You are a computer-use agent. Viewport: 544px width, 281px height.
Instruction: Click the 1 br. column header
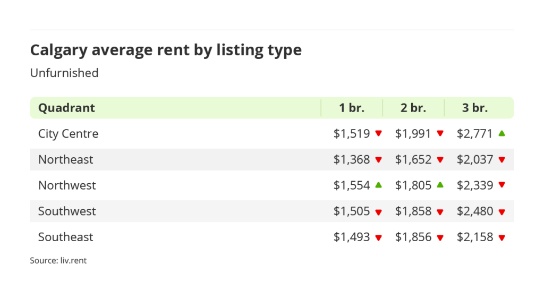click(352, 108)
